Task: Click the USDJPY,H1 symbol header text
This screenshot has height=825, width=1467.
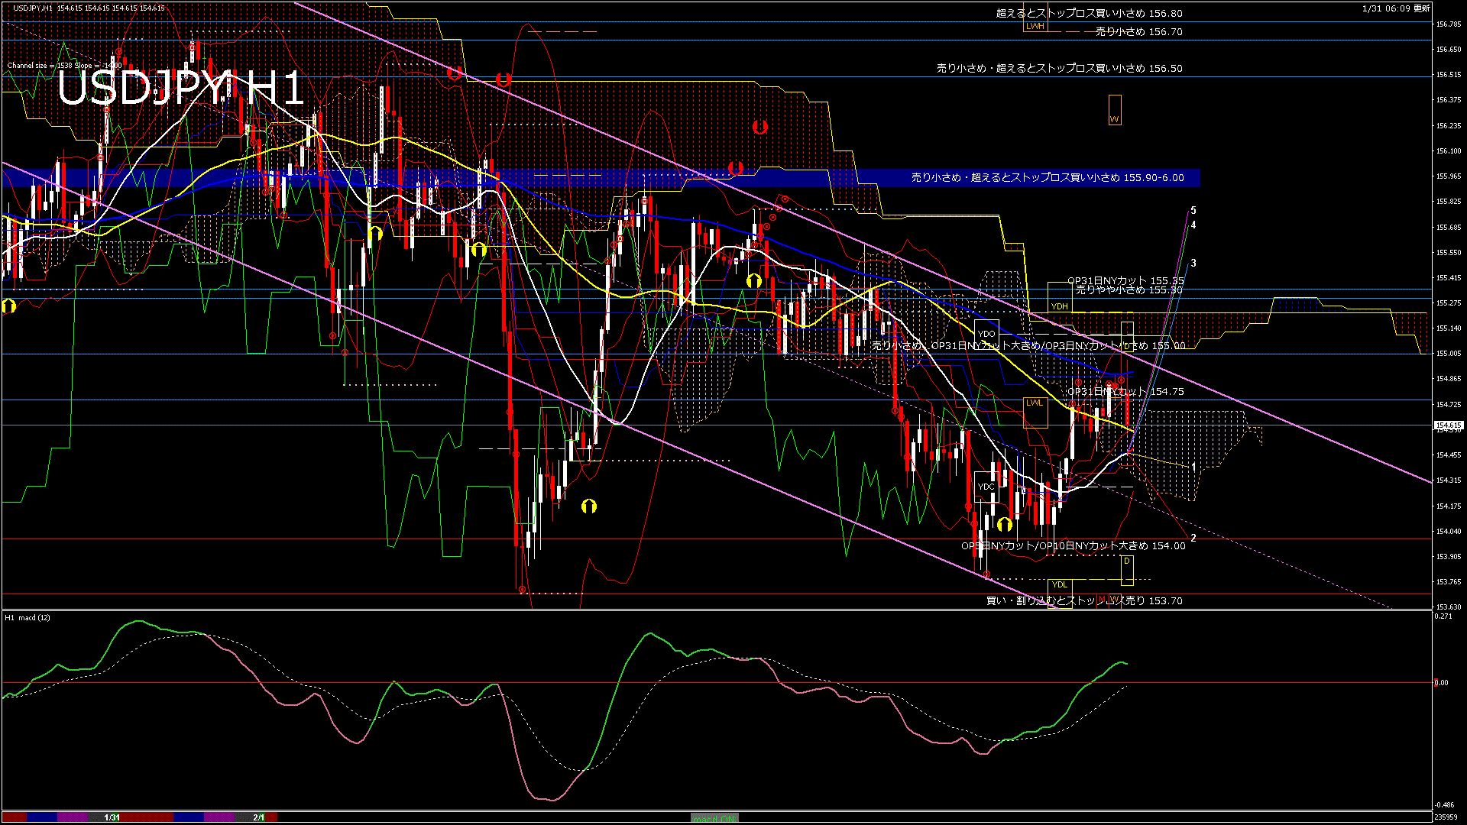Action: [x=33, y=8]
